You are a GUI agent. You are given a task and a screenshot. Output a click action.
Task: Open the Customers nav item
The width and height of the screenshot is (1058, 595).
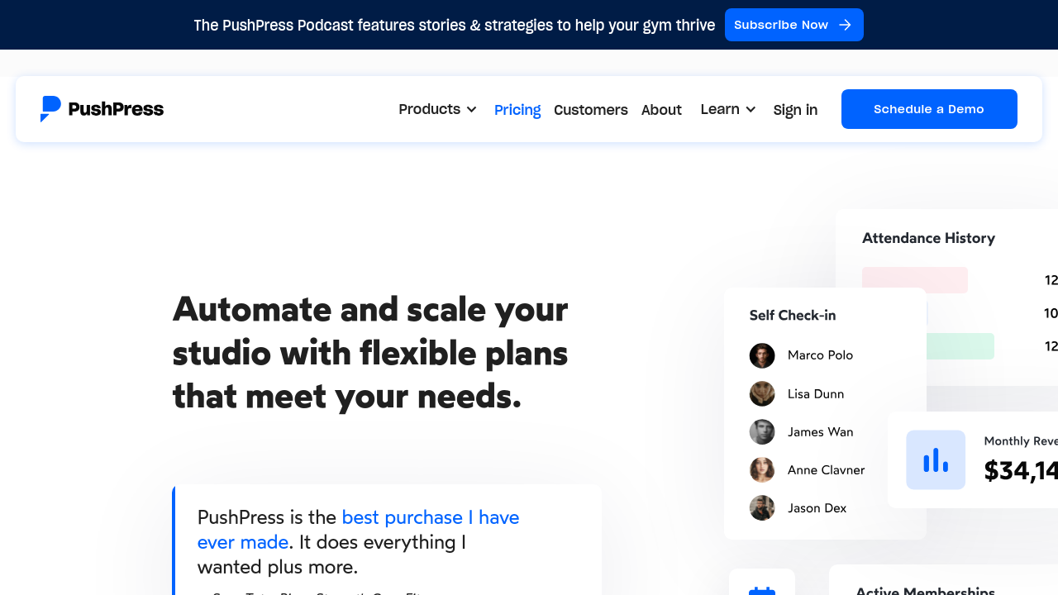pos(590,110)
